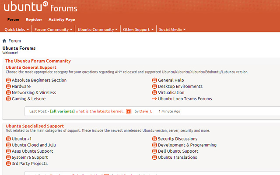
Task: Open the Networking & Wireless forum link
Action: (34, 93)
